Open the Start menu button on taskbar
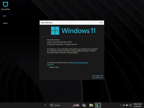Image resolution: width=144 pixels, height=108 pixels. click(45, 105)
